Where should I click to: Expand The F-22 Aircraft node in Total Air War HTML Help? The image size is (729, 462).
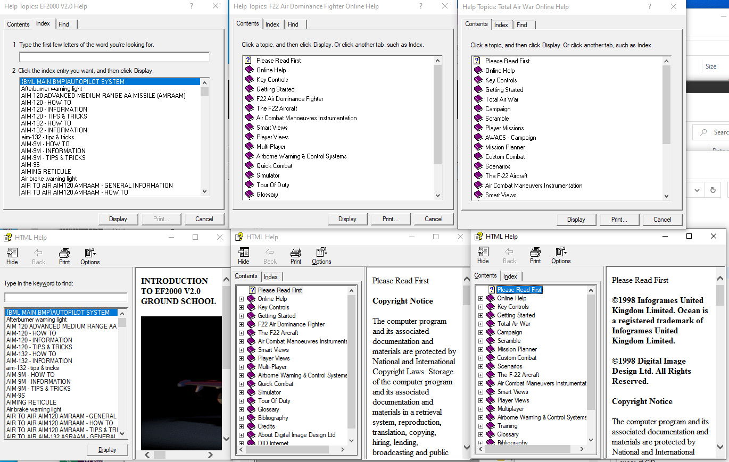pos(481,375)
